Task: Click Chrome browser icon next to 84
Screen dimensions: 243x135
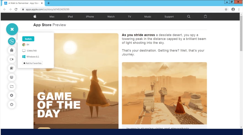Action: pos(24,45)
